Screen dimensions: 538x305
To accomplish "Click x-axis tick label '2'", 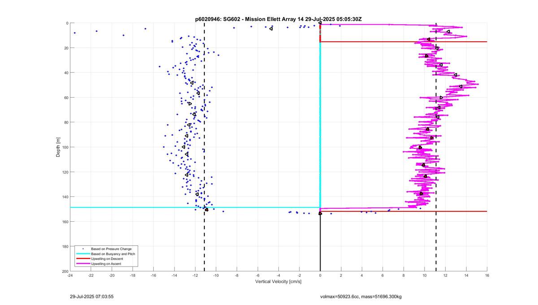I will point(341,276).
